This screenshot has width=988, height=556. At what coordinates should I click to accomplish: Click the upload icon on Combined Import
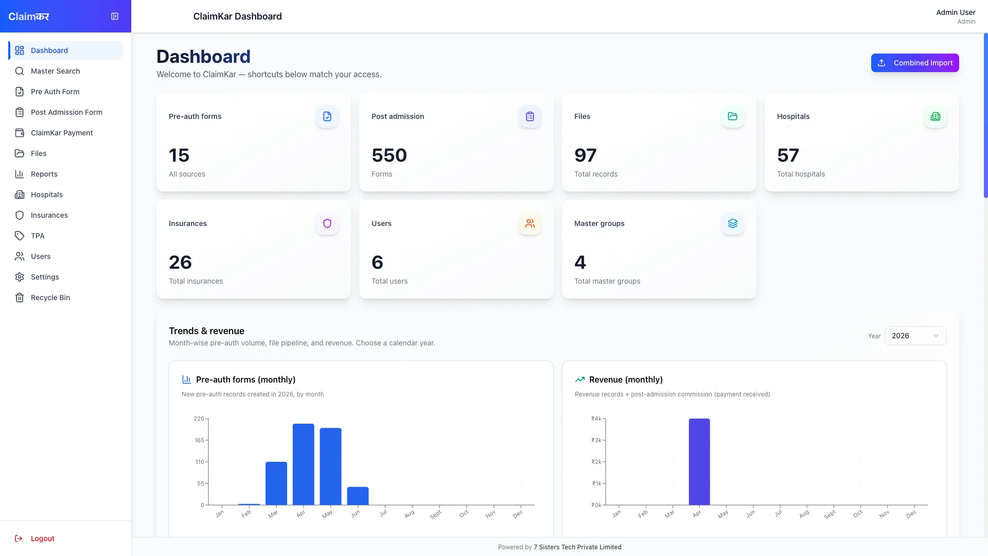[x=881, y=63]
